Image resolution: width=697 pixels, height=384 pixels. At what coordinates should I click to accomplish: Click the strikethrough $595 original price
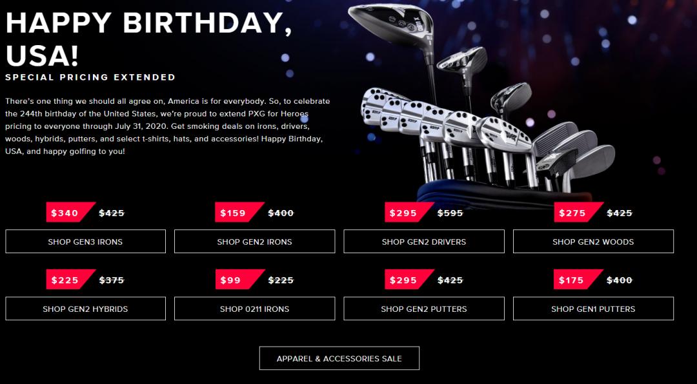pos(450,213)
